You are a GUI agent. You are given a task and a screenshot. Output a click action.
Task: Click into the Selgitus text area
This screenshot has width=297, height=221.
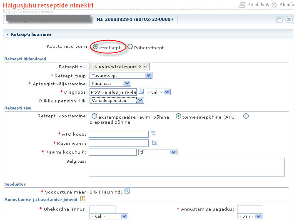click(187, 167)
